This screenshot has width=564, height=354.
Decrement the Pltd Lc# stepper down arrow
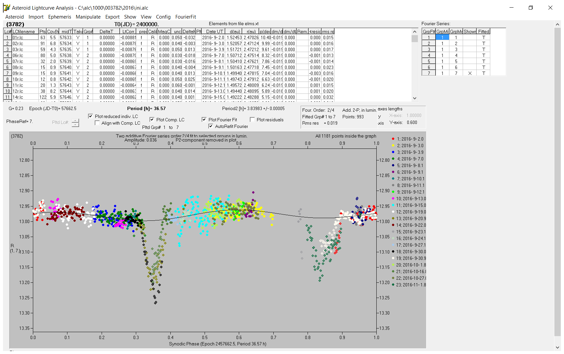click(75, 125)
